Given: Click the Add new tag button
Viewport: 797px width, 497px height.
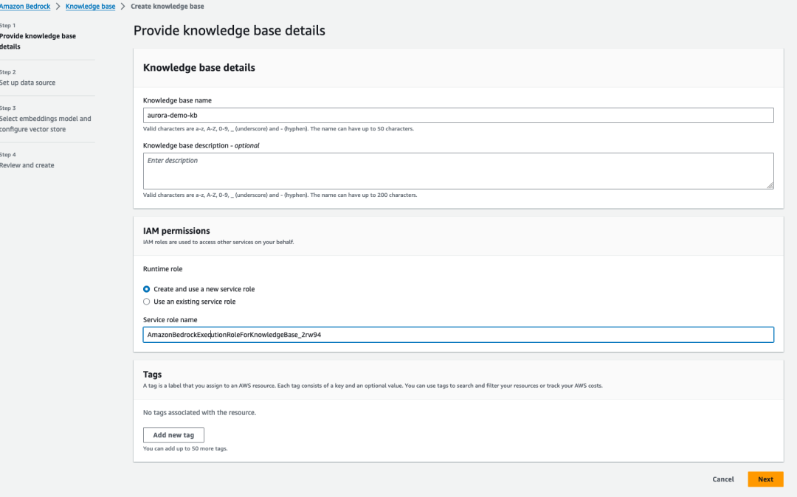Looking at the screenshot, I should pyautogui.click(x=173, y=435).
